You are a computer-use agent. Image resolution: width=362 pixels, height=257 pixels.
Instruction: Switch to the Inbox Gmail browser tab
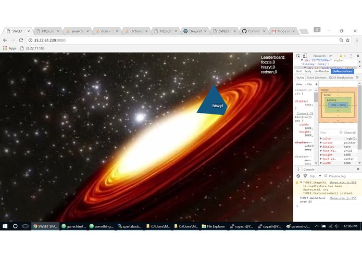283,31
